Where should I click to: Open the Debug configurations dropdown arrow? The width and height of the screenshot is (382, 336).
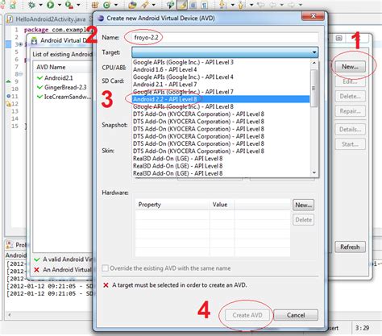coord(41,5)
